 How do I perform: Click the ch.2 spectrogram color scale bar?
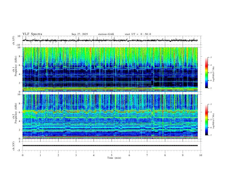click(x=206, y=120)
